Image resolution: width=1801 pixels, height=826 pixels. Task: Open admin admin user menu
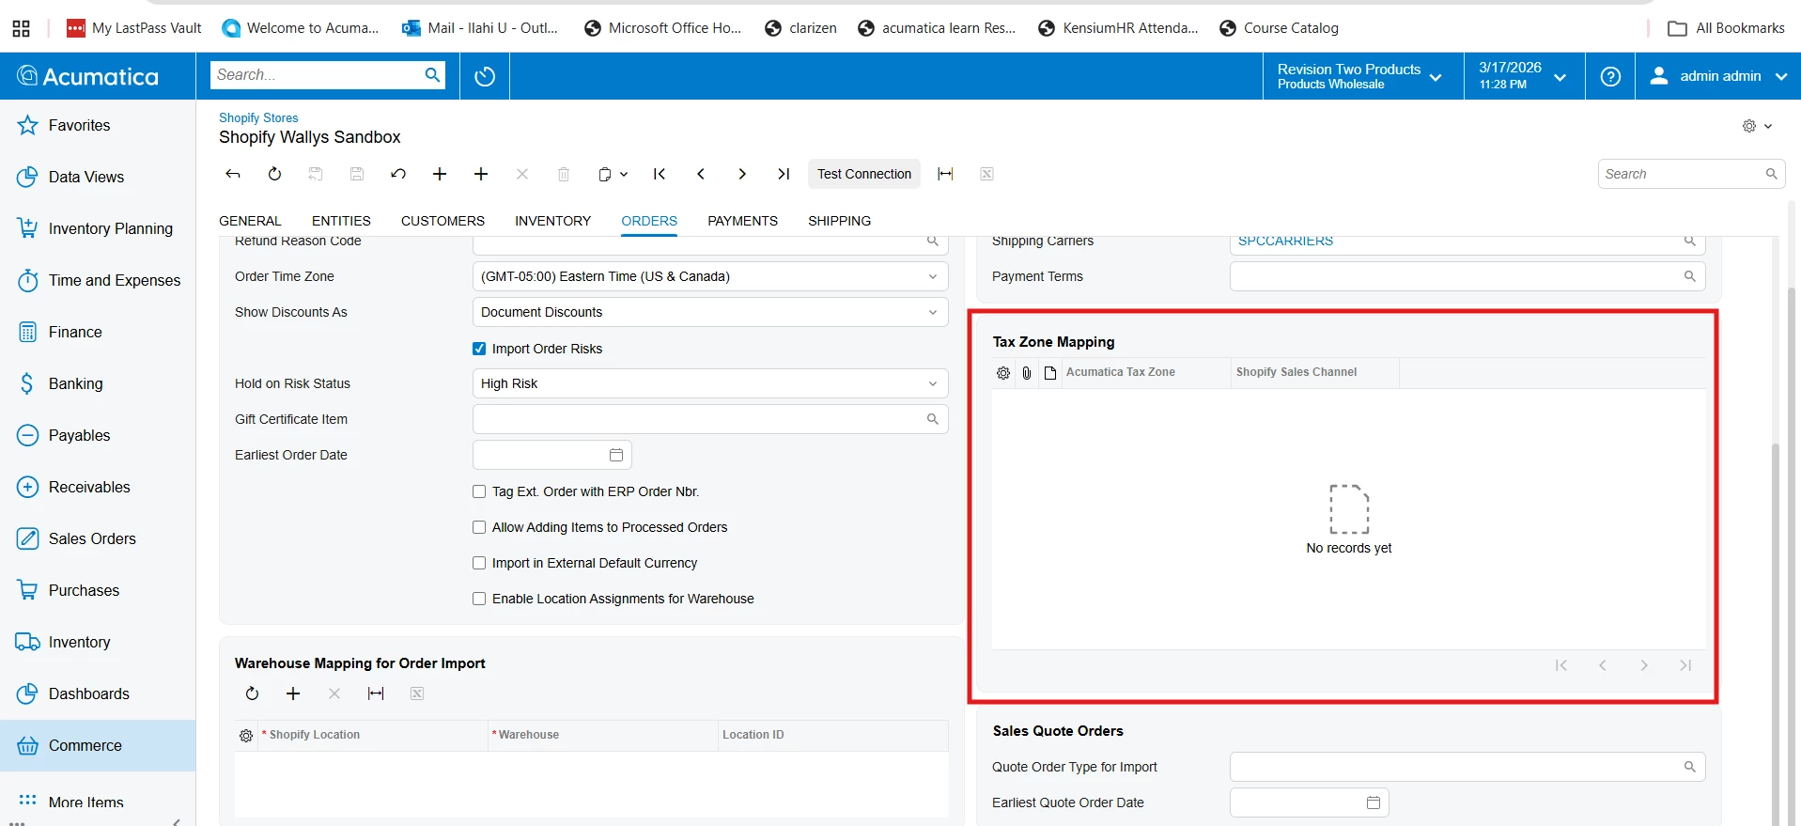pos(1718,76)
